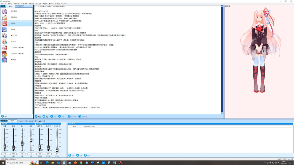Select the Otomachi Una voice avatar

(5, 60)
